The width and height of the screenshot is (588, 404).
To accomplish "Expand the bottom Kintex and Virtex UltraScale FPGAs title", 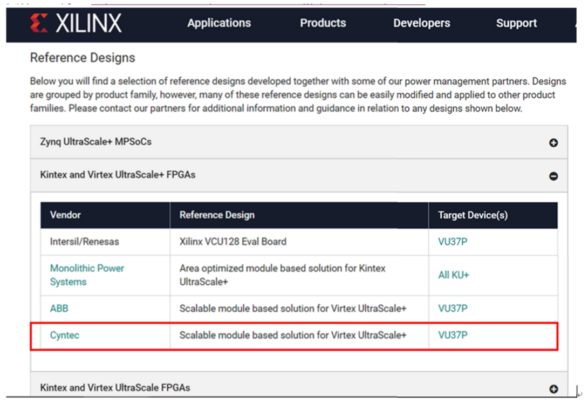I will [115, 388].
